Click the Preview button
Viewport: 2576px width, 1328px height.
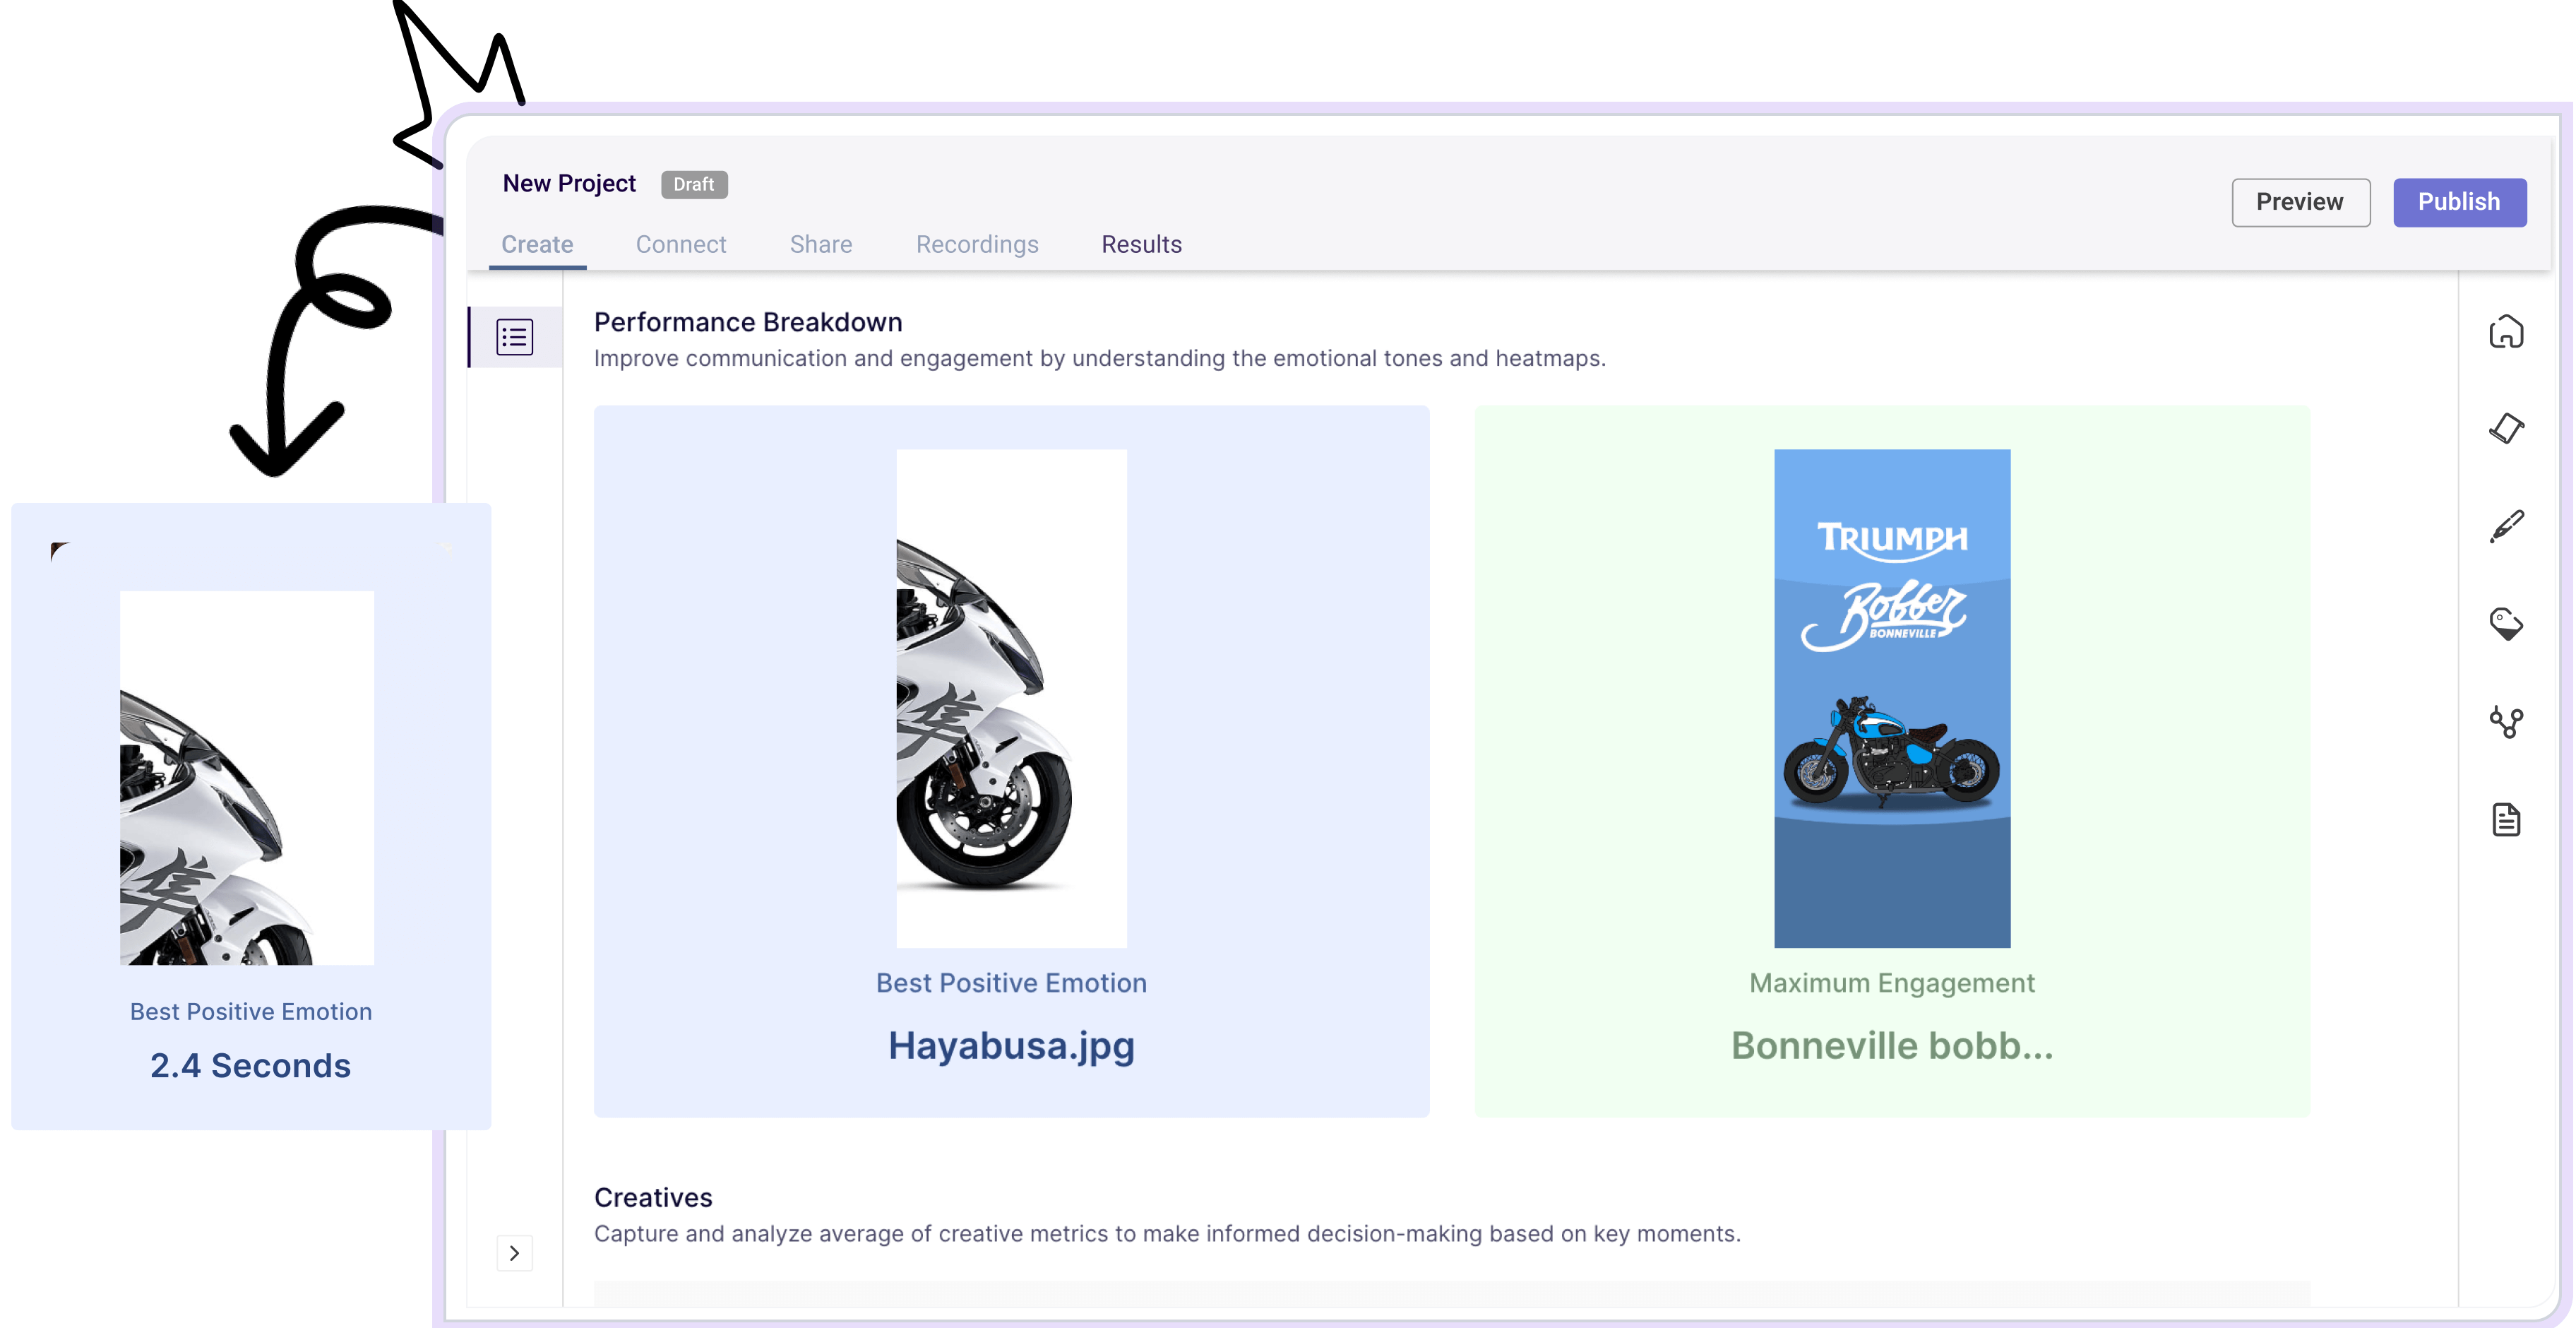(2300, 202)
